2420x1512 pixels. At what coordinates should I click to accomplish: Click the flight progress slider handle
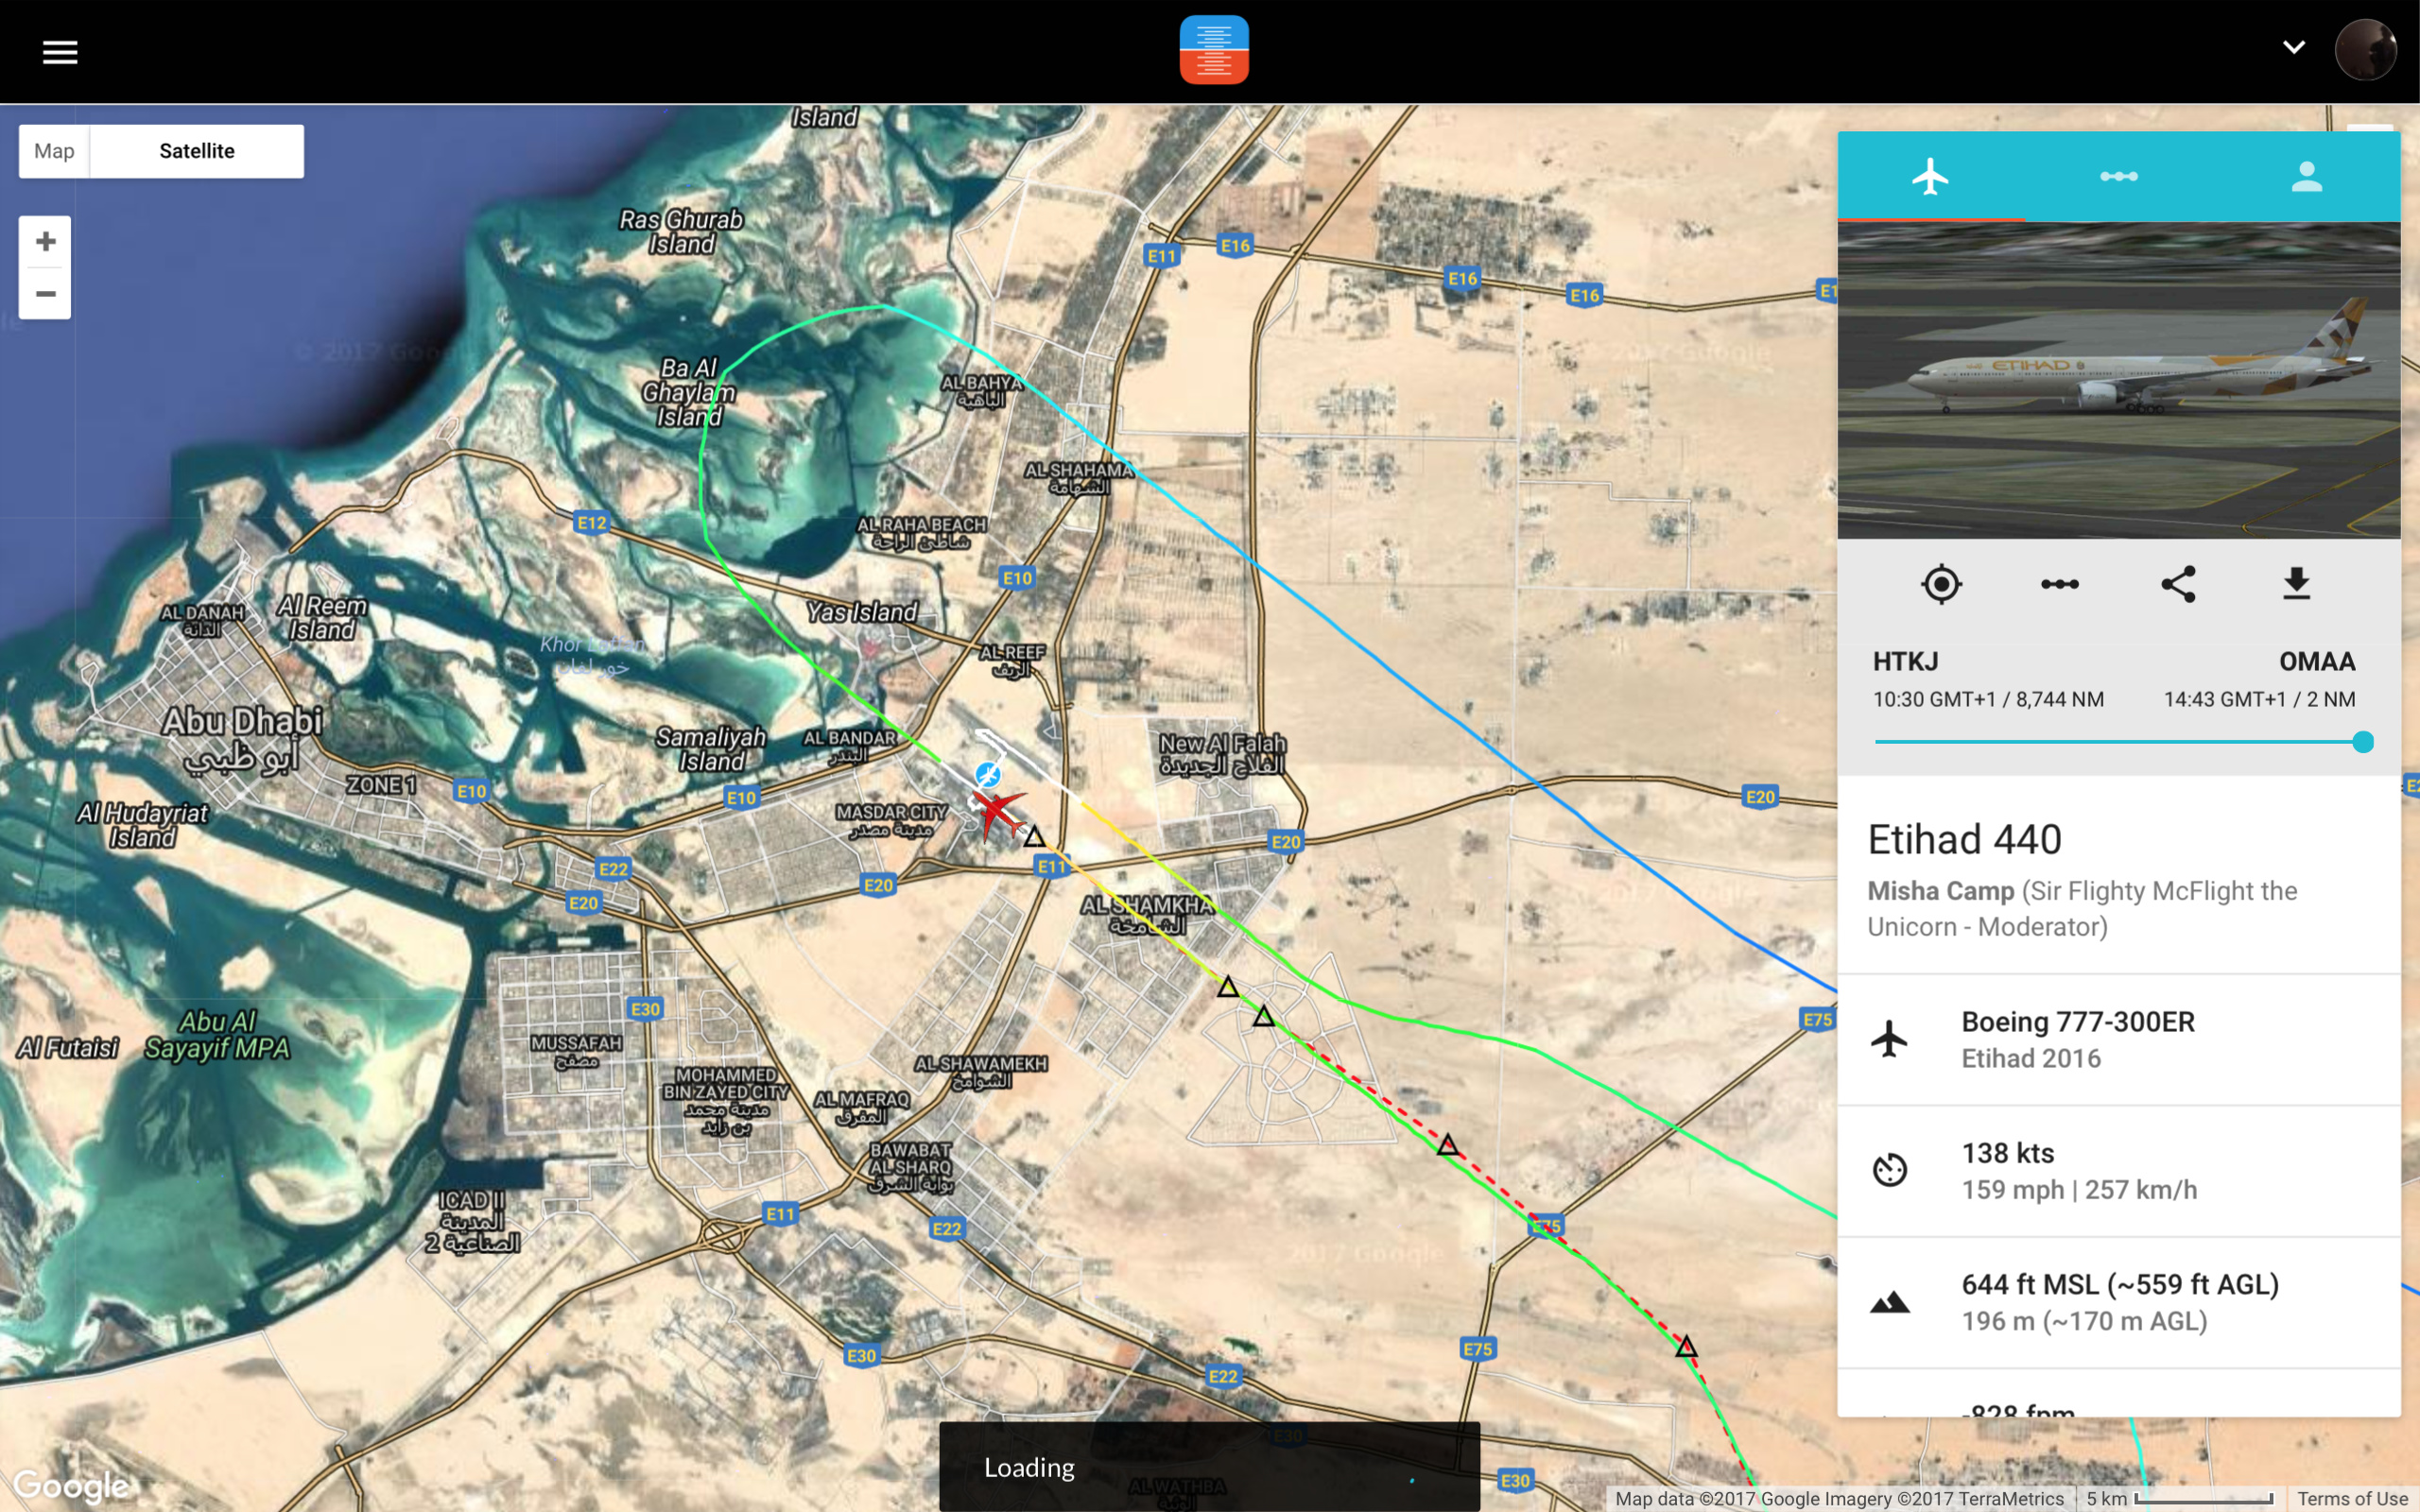tap(2362, 742)
